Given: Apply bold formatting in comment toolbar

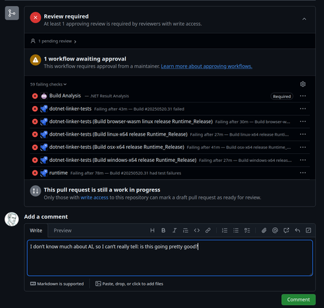Looking at the screenshot, I should click(163, 230).
